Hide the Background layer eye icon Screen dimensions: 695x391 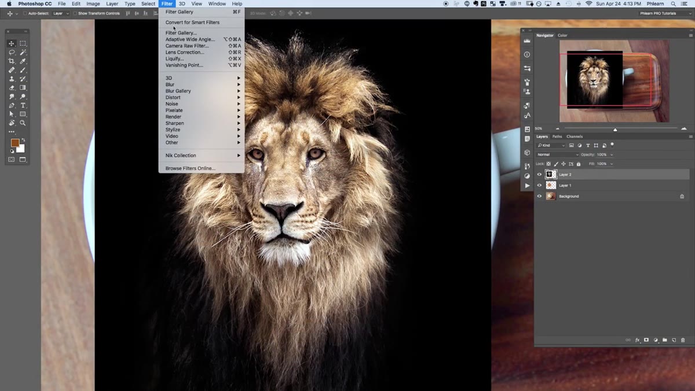539,196
